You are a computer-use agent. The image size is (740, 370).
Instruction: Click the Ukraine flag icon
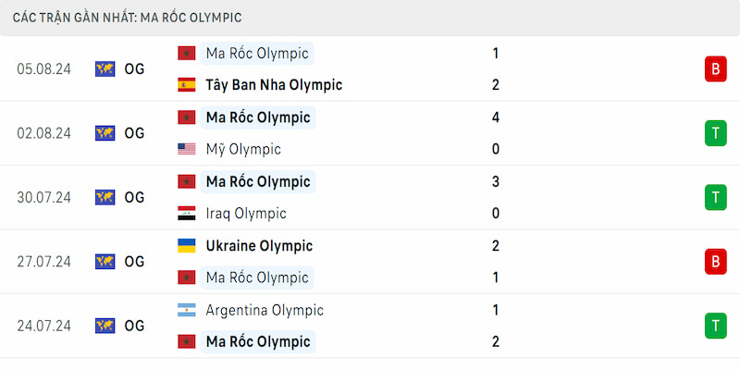187,246
